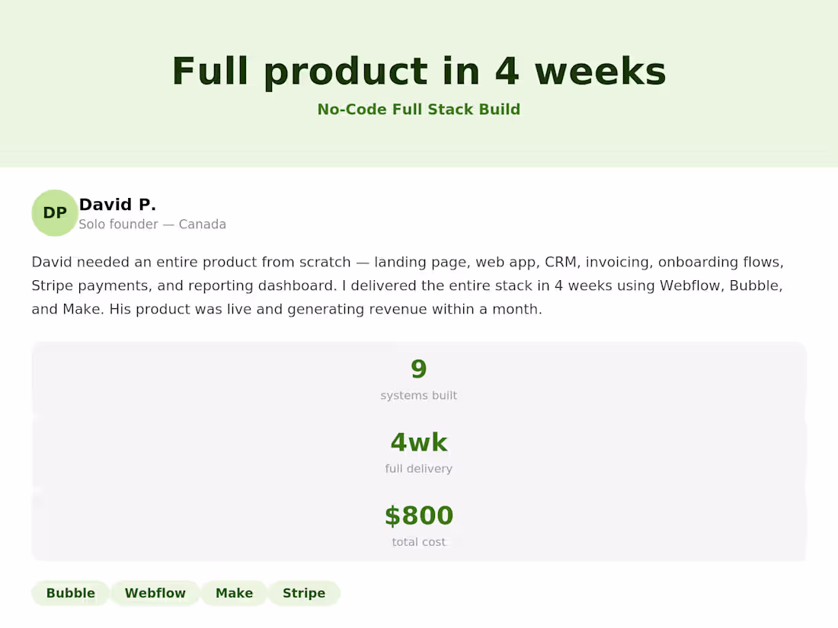Click the "9" systems built figure
This screenshot has width=838, height=628.
(x=419, y=369)
